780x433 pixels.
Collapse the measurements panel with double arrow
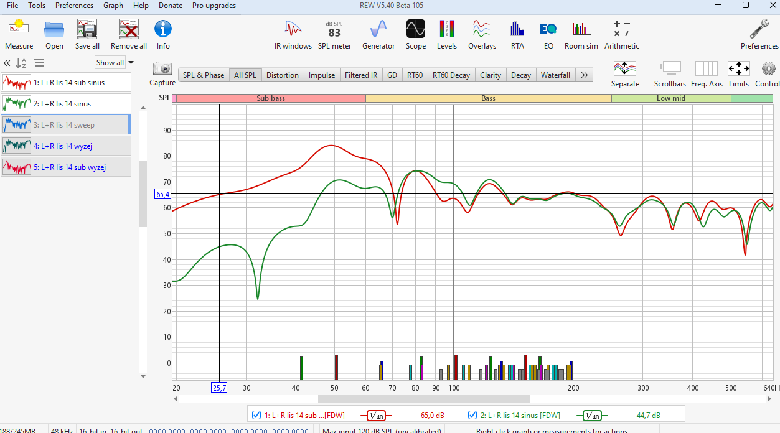(x=7, y=63)
